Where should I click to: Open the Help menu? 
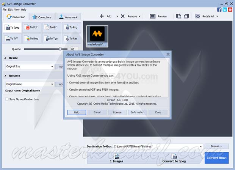[23, 10]
